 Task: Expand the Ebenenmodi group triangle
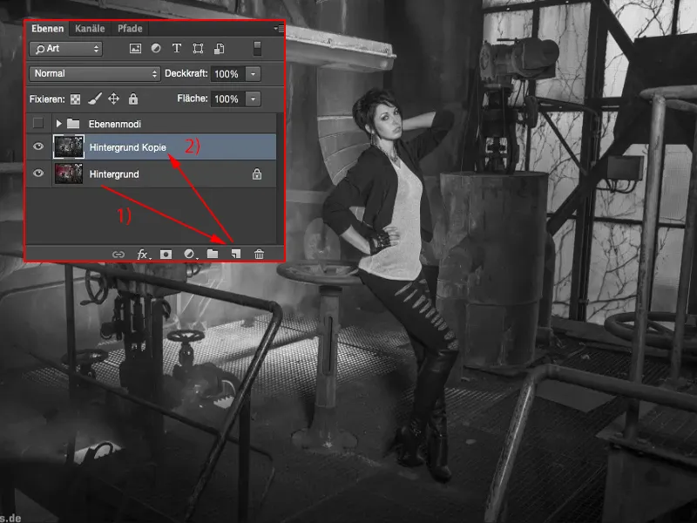pos(58,124)
